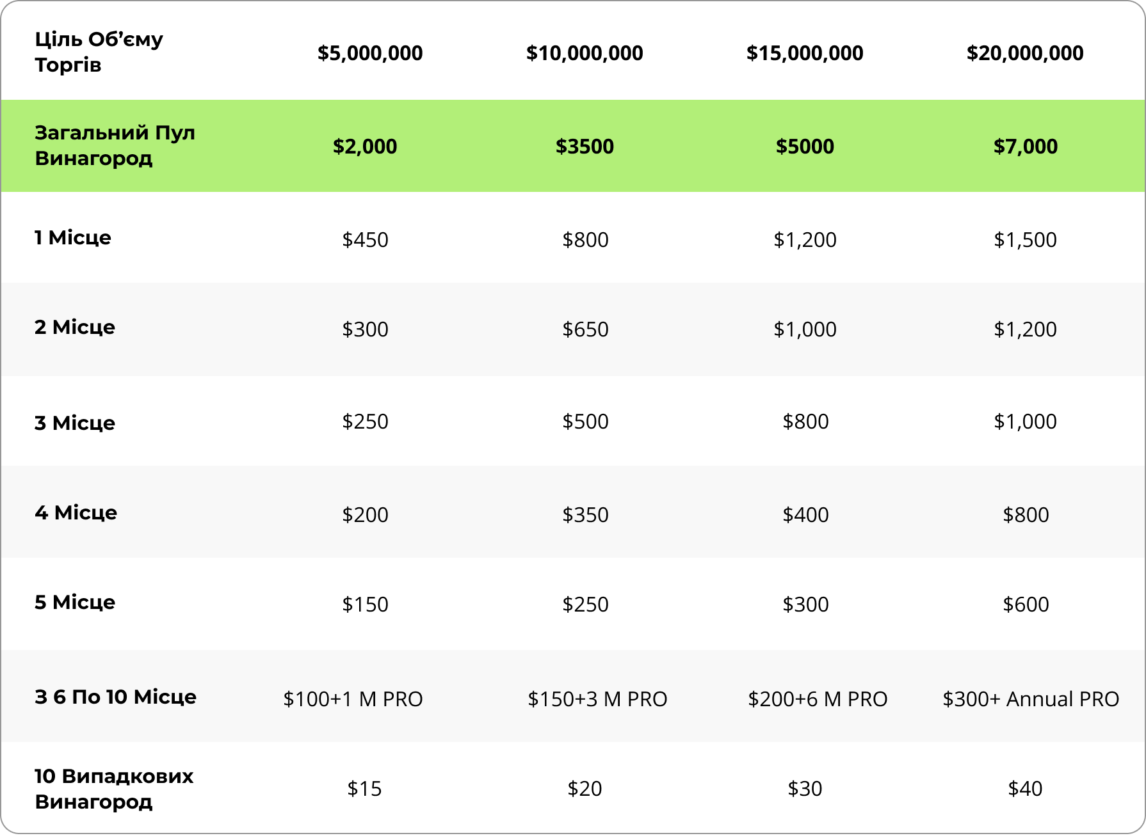Click the $15,000,000 column header

[805, 53]
